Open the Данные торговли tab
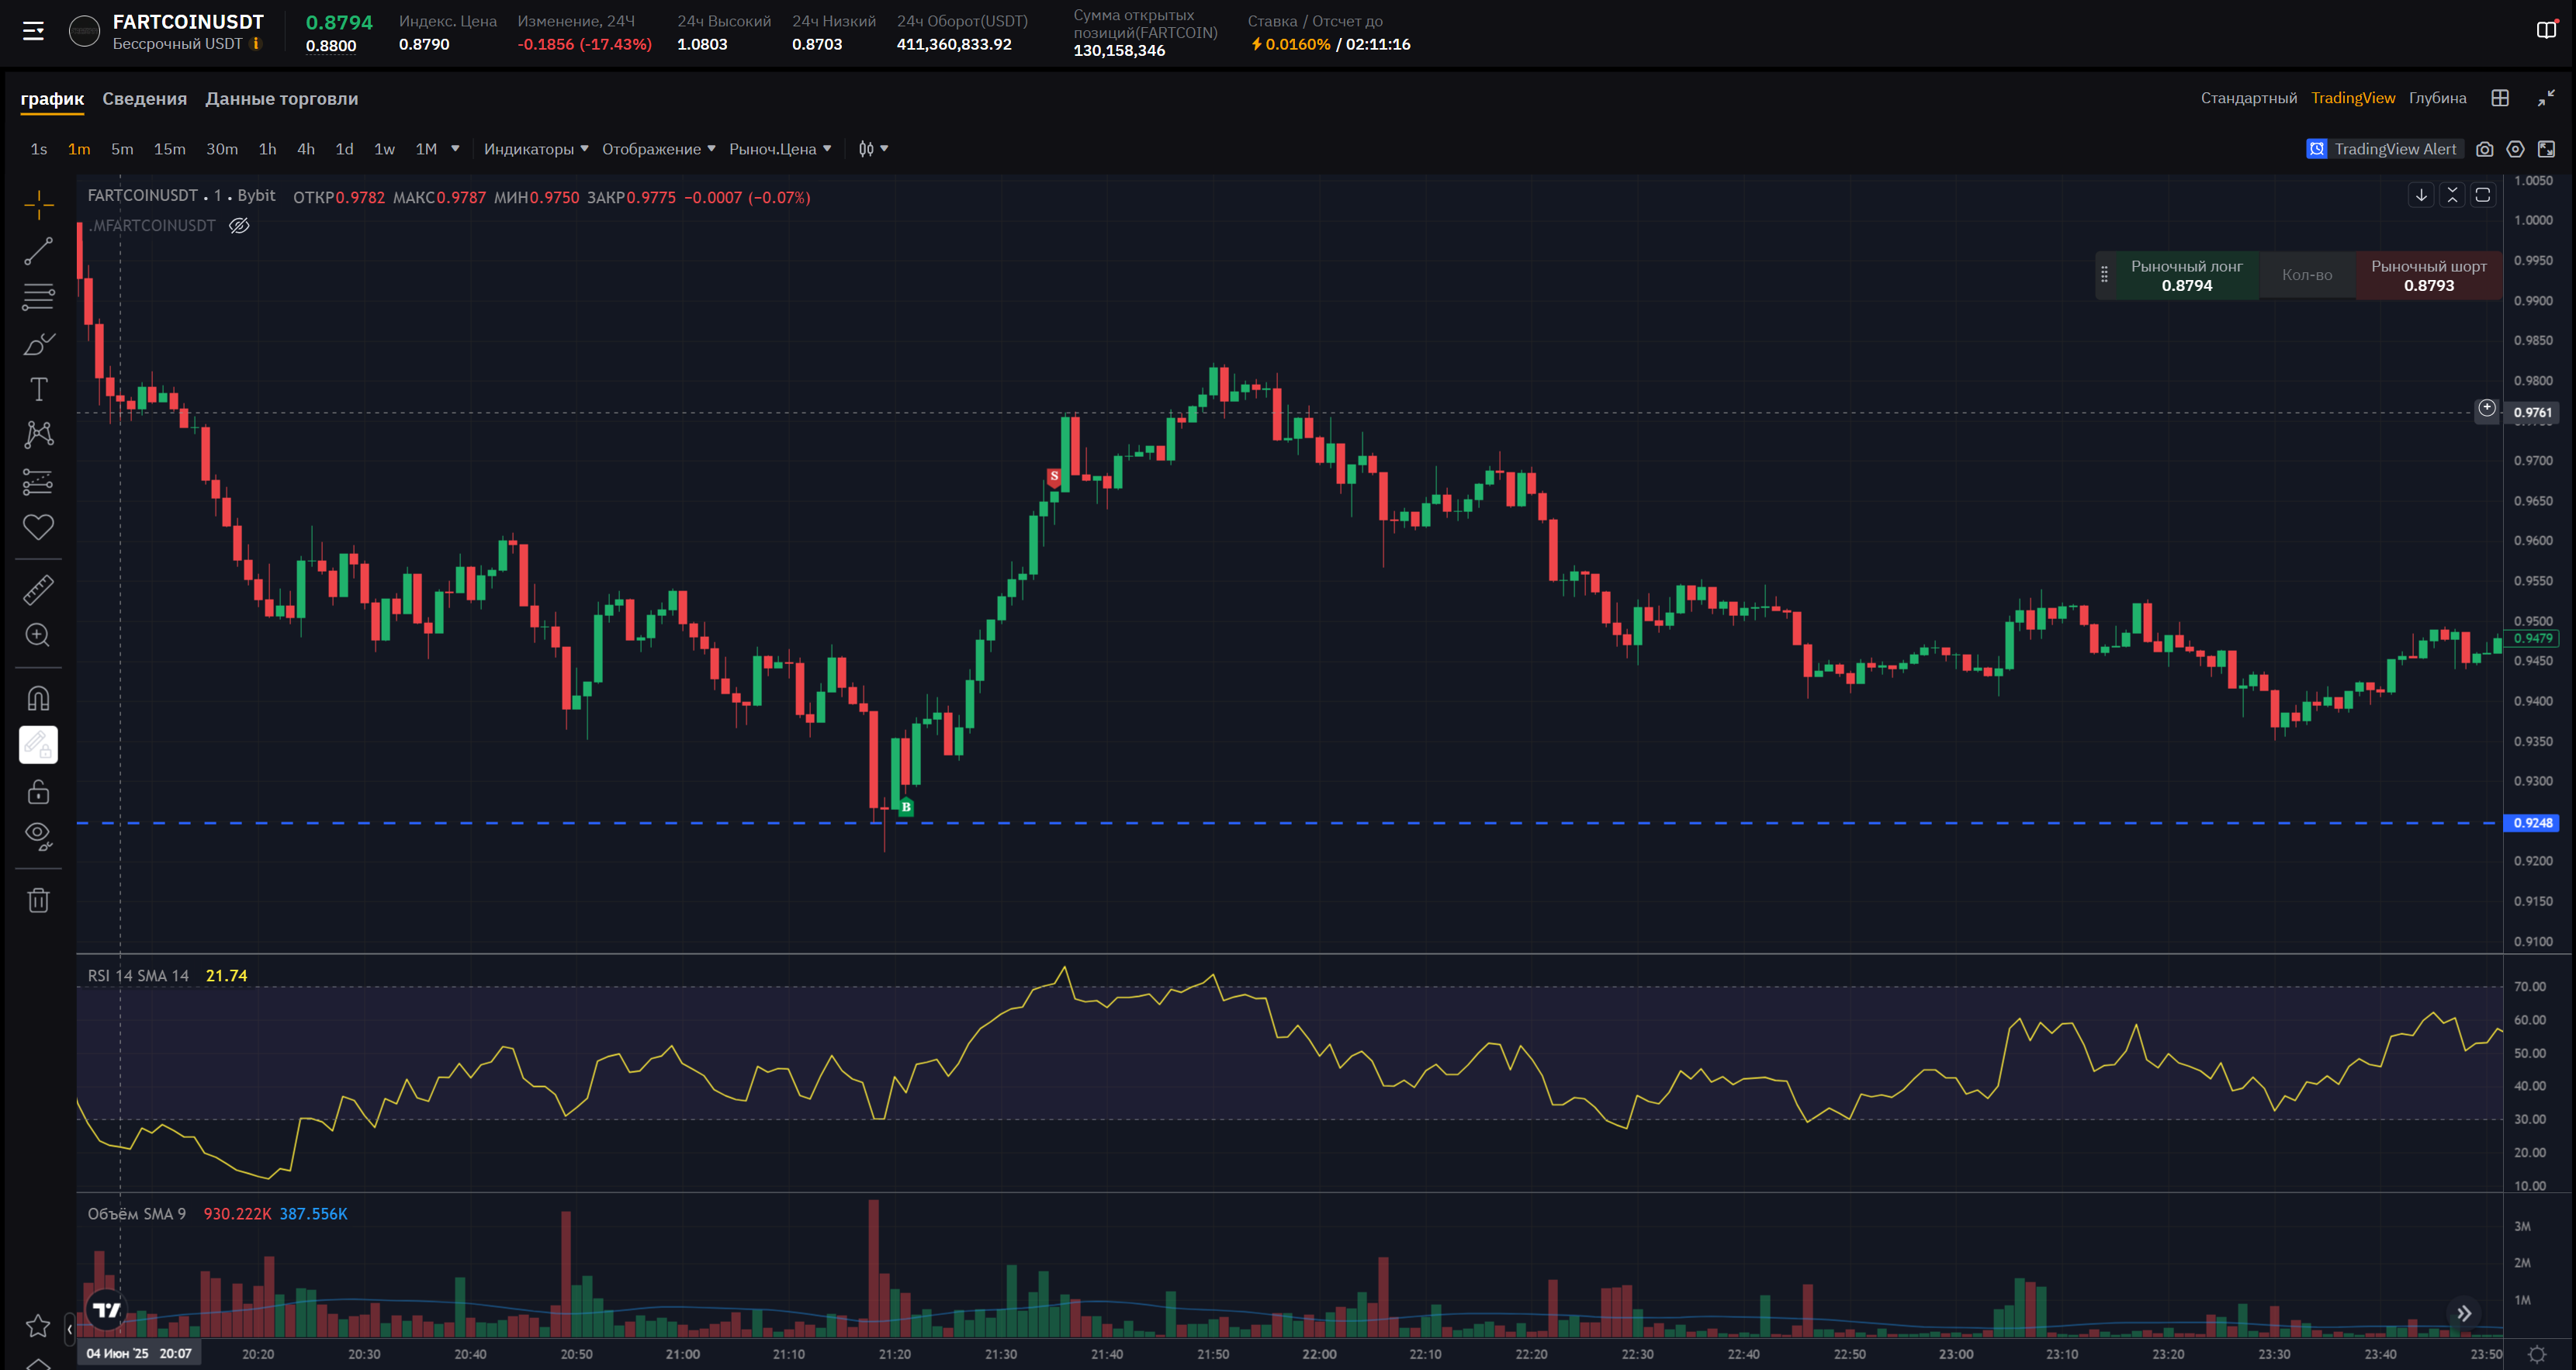 click(x=281, y=98)
